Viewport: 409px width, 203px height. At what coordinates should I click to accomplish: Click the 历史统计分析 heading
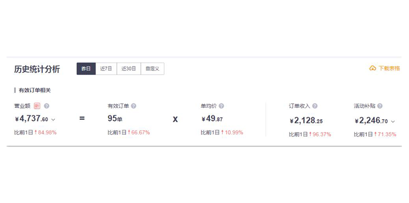click(x=37, y=69)
